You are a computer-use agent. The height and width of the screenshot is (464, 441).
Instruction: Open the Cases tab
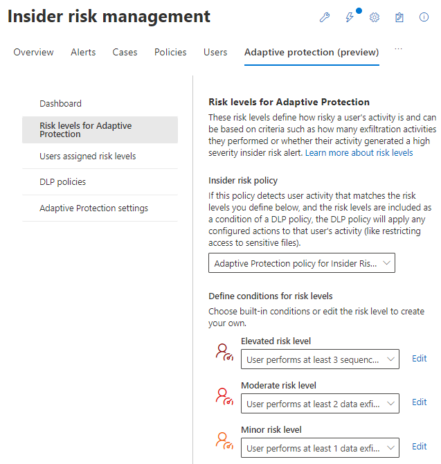pos(125,52)
